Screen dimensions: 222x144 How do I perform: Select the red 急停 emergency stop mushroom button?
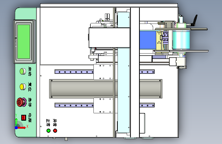click(22, 102)
